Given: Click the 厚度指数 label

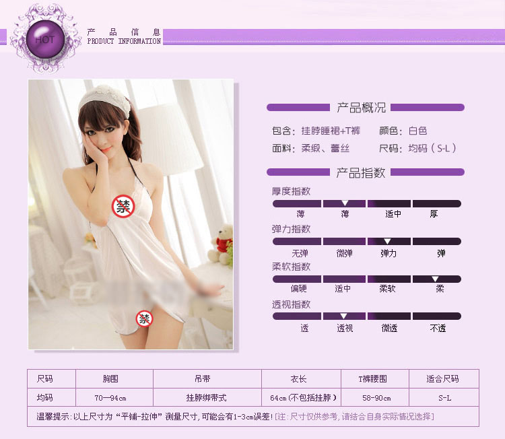Looking at the screenshot, I should pyautogui.click(x=291, y=191).
